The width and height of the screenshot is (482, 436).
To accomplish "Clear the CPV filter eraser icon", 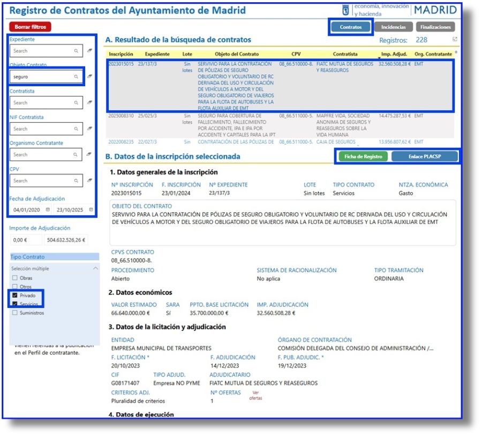I will coord(89,180).
